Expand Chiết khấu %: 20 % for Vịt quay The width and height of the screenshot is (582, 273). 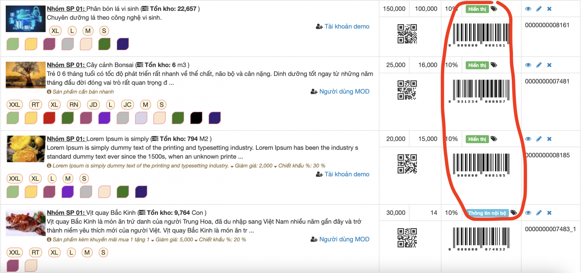222,240
